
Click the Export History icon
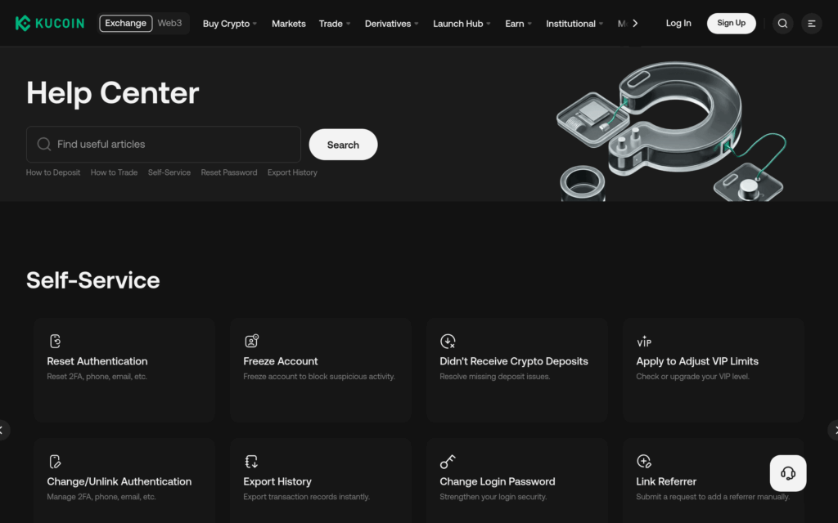pyautogui.click(x=251, y=461)
